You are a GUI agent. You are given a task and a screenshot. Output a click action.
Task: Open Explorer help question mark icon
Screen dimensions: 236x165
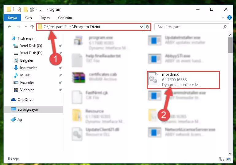pyautogui.click(x=229, y=17)
